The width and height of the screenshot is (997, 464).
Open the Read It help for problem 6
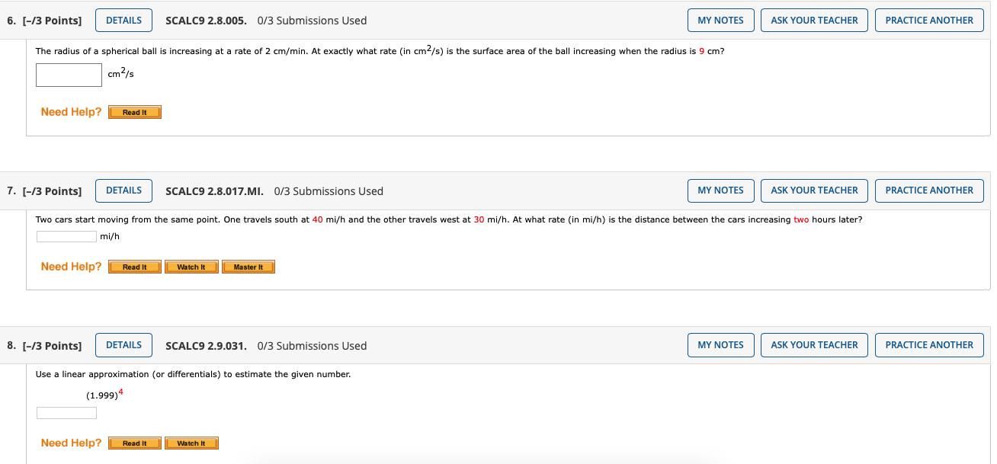pyautogui.click(x=134, y=112)
